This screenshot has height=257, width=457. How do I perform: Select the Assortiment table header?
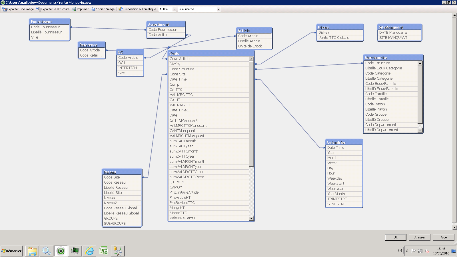click(166, 24)
